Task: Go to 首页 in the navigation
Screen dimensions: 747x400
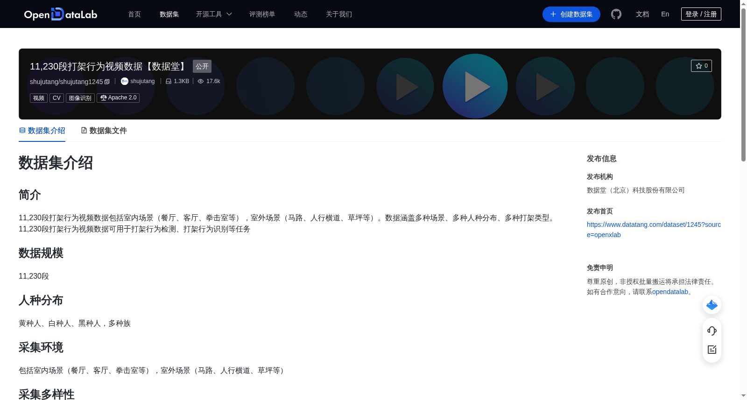Action: tap(134, 14)
